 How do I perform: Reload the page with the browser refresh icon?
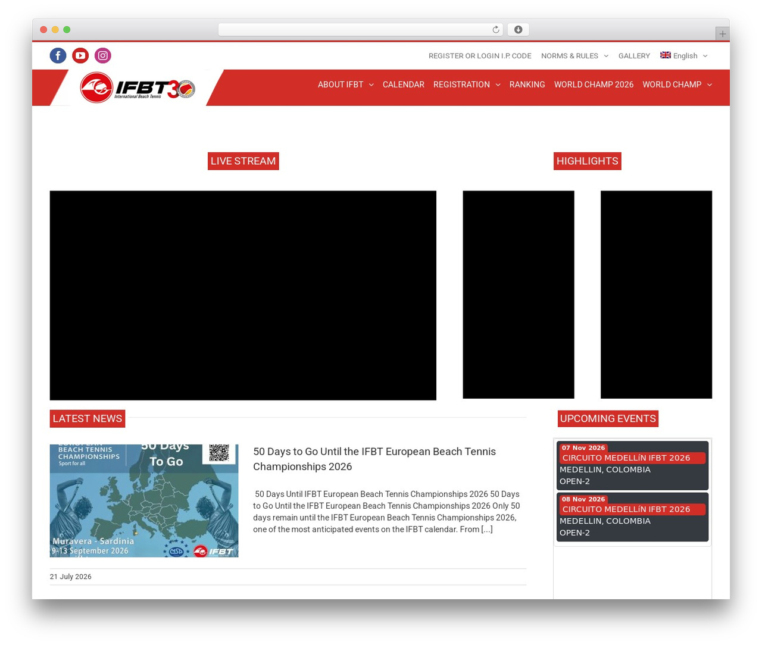[x=496, y=30]
